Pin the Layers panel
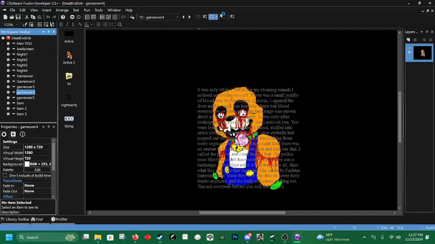The image size is (435, 244). click(427, 32)
